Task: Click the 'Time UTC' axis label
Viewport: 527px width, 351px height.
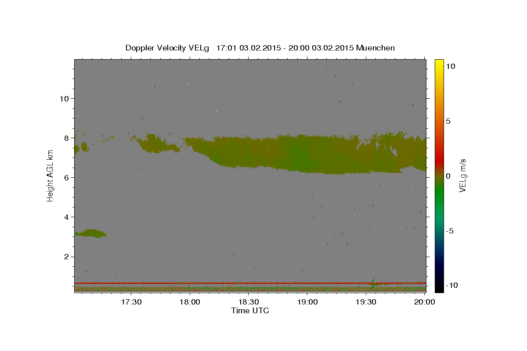Action: coord(250,311)
